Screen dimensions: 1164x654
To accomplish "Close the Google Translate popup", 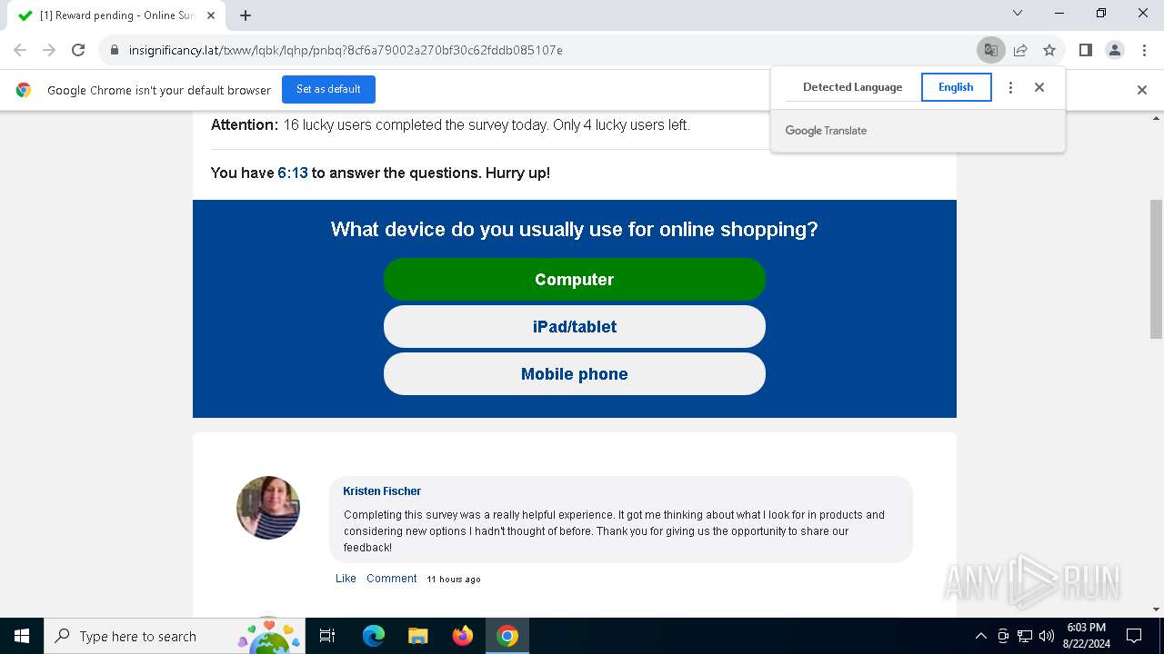I will point(1039,87).
